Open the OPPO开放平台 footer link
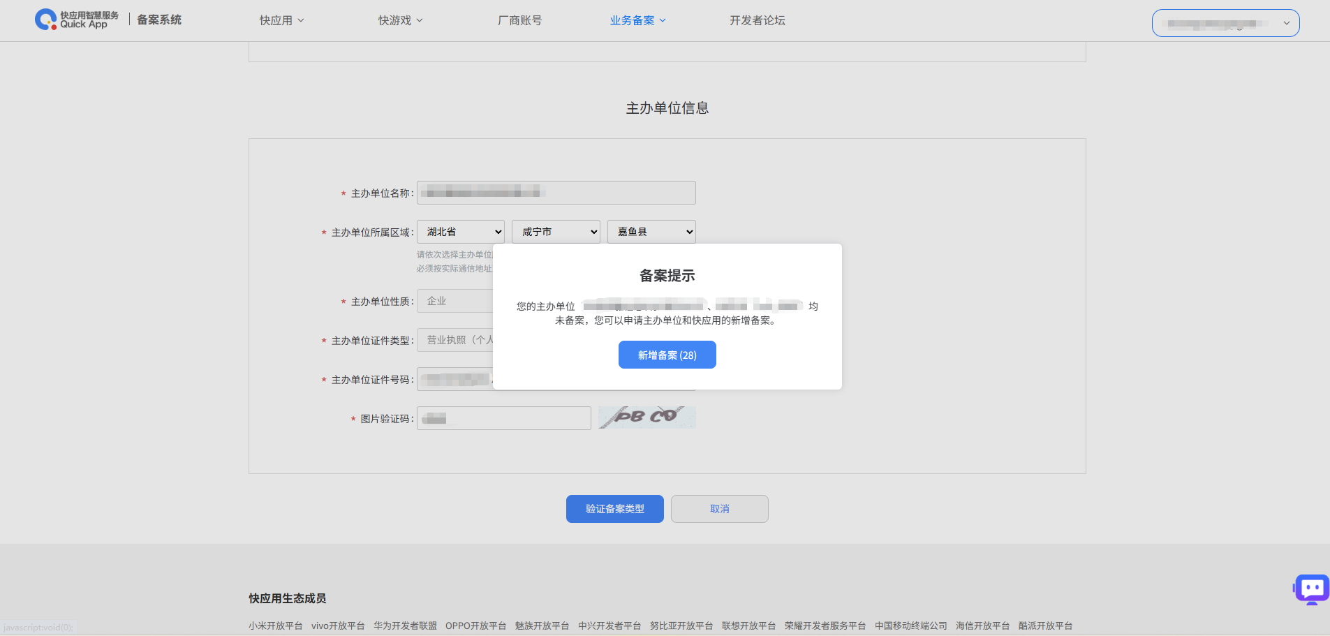 tap(475, 626)
